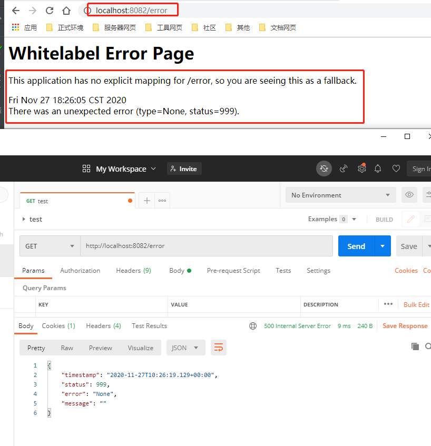Open tab options three dots menu

point(162,201)
